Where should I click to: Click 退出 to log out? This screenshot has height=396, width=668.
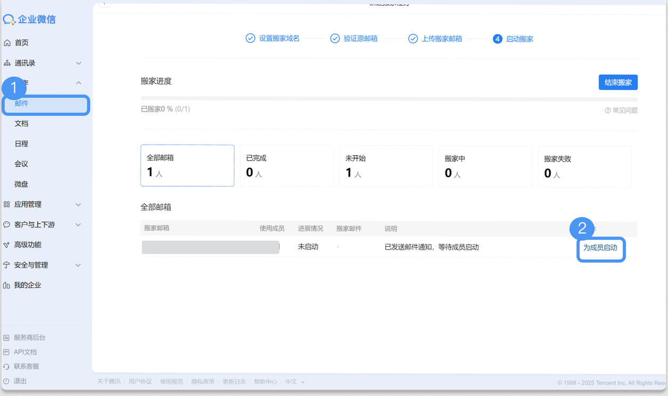[x=20, y=381]
